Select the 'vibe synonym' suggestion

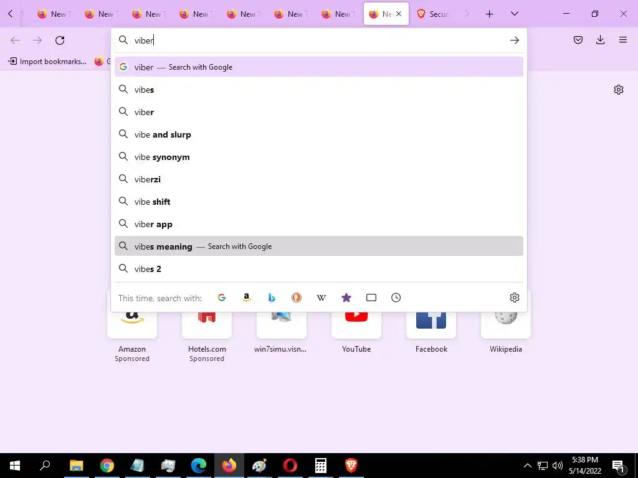pos(318,156)
